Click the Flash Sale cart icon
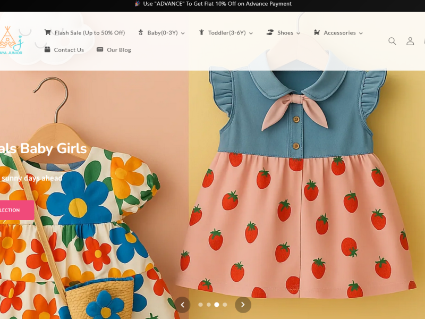Screen dimensions: 425x319 48,32
